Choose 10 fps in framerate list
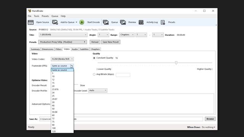Screen dimensions: 244x137 coord(62,76)
